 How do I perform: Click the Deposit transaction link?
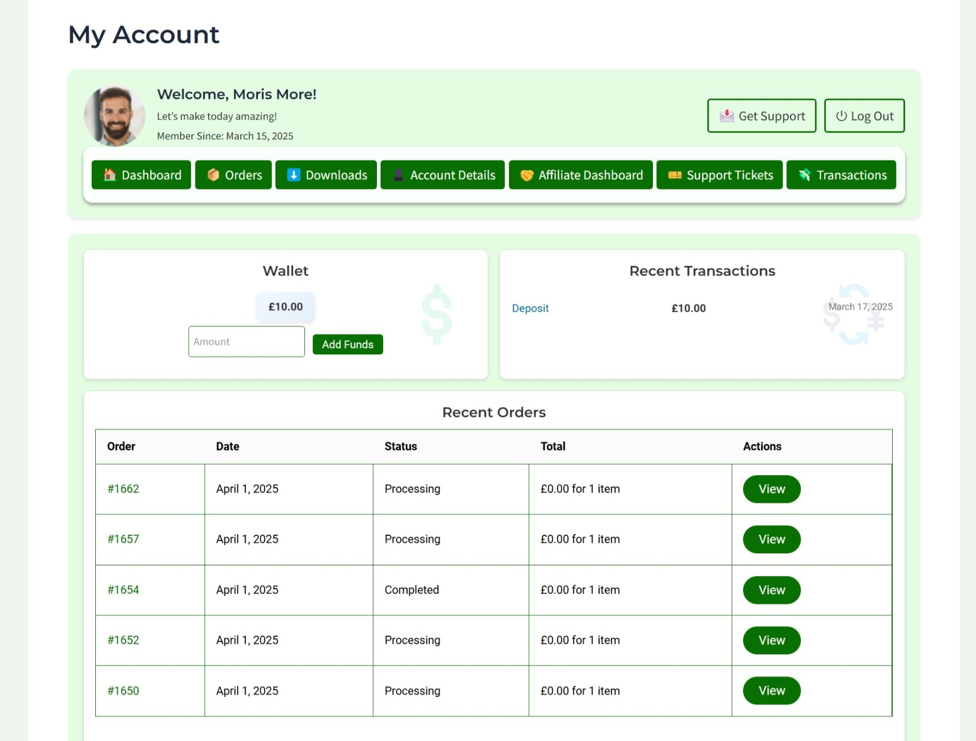pos(530,308)
